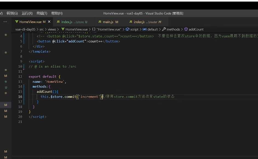Click line number 16 in the gutter
258x159 pixels.
20,97
